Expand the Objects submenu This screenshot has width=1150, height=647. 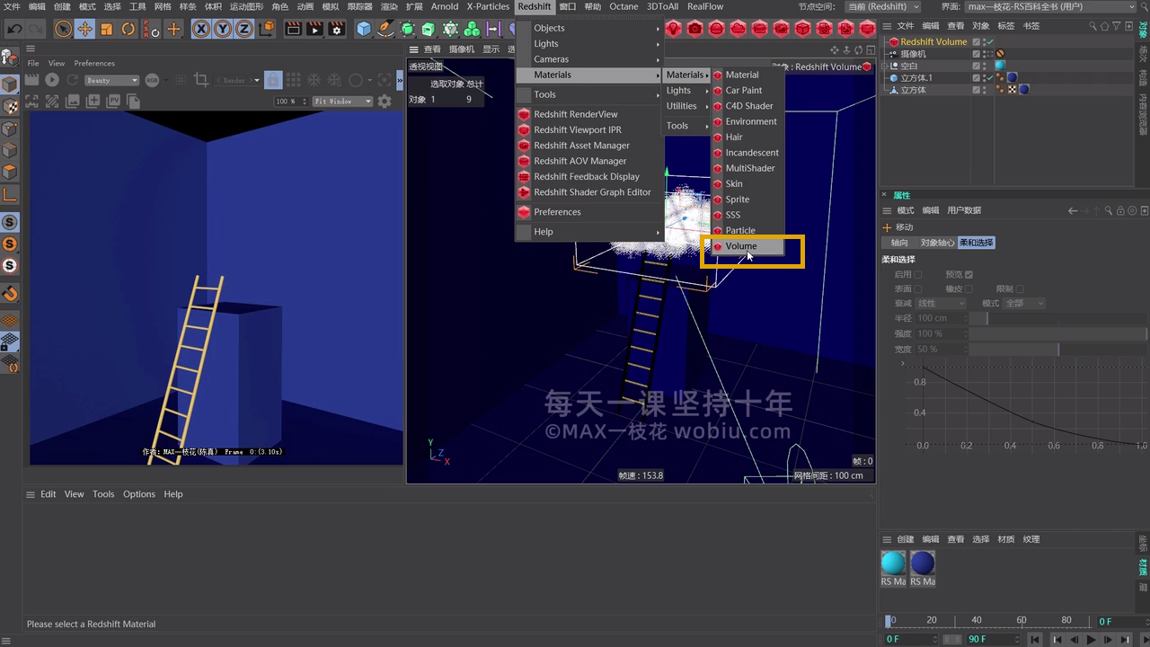(589, 28)
